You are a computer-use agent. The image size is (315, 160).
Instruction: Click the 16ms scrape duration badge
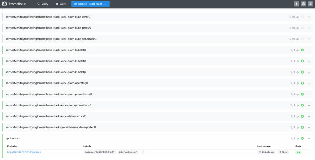[283, 152]
